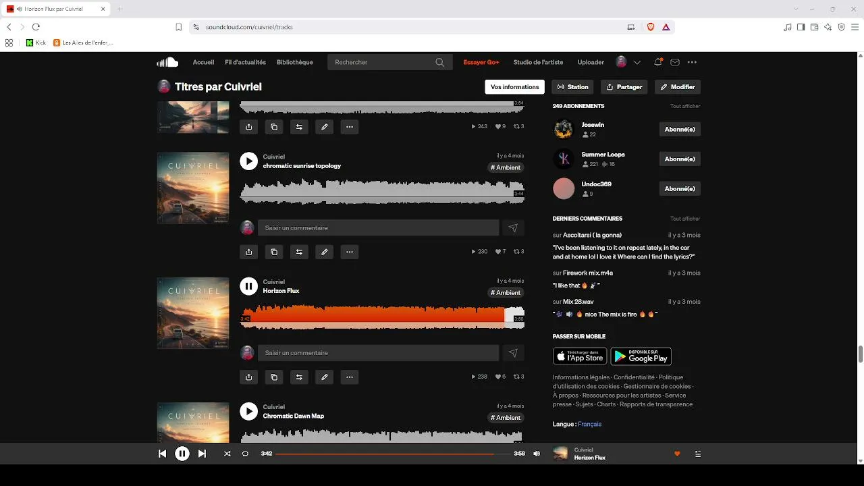Toggle shuffle in the player bar
Viewport: 864px width, 486px height.
(x=227, y=454)
